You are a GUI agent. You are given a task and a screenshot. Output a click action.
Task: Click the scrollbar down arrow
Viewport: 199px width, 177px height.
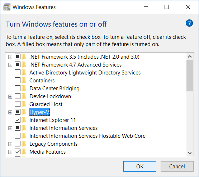(x=190, y=153)
